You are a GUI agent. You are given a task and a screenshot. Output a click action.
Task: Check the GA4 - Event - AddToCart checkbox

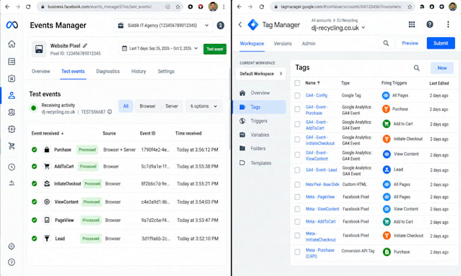coord(297,124)
